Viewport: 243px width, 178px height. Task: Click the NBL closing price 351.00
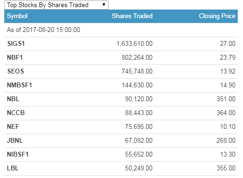(x=226, y=99)
